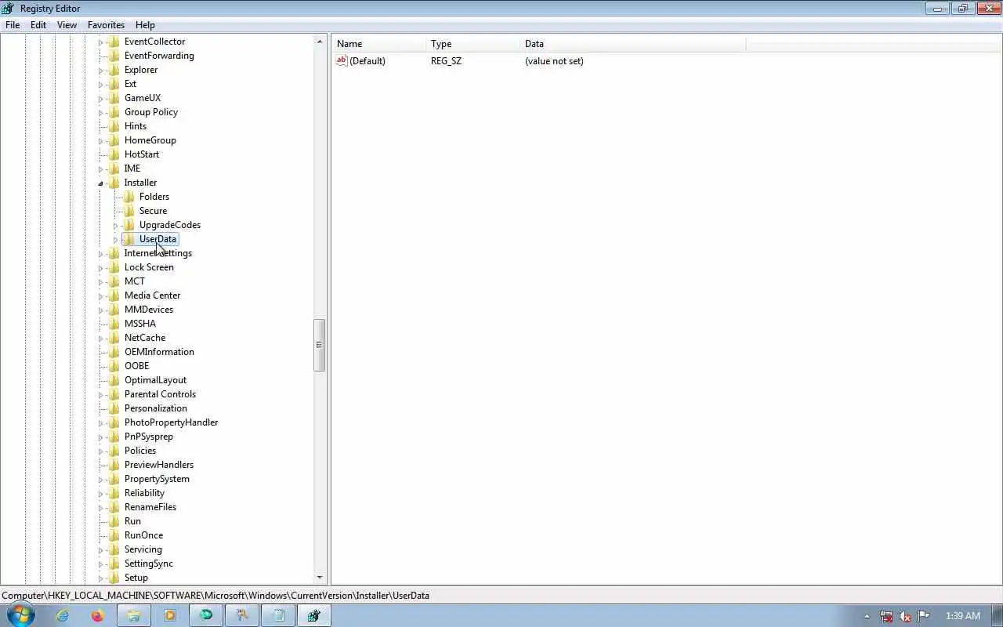Click the HotStart folder icon

click(x=114, y=154)
